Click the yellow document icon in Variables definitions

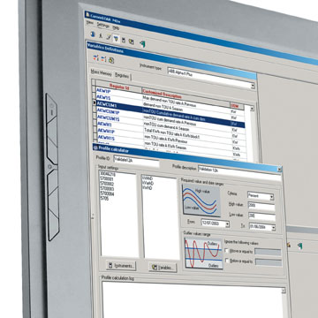[111, 60]
